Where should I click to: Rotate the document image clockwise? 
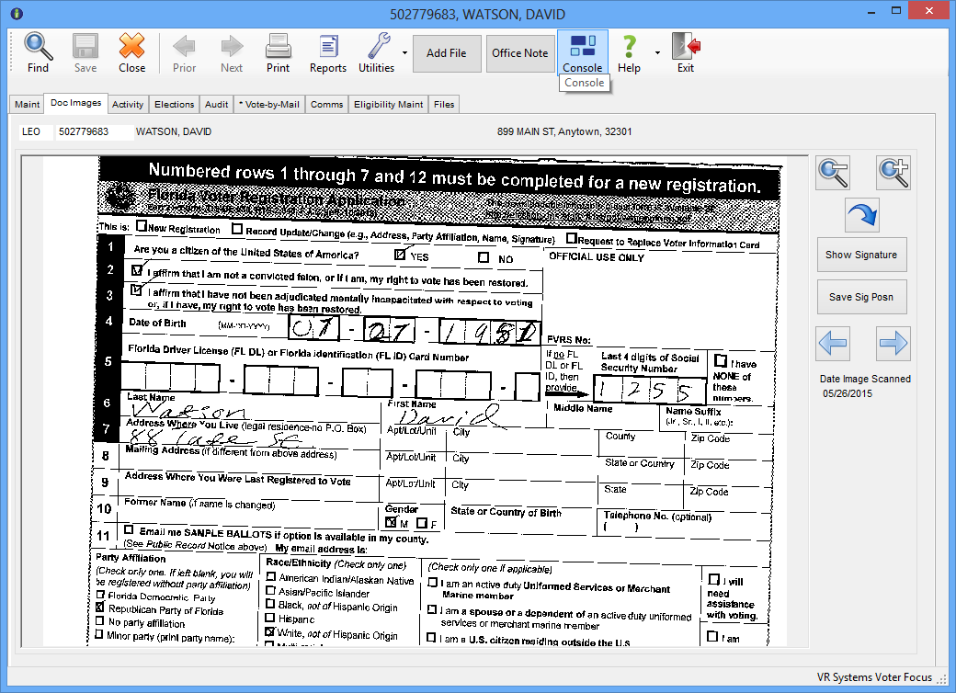coord(862,215)
